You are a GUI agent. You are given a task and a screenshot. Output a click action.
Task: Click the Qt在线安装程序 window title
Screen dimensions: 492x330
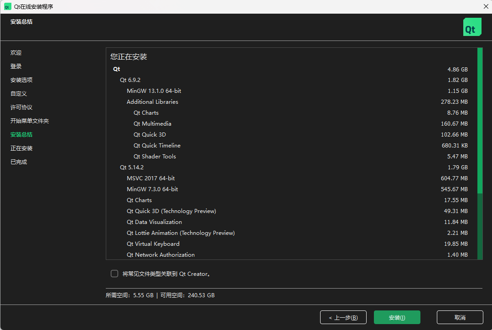(34, 6)
